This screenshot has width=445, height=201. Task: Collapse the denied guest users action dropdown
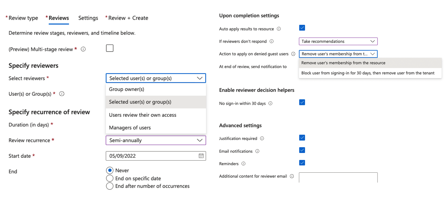coord(338,54)
